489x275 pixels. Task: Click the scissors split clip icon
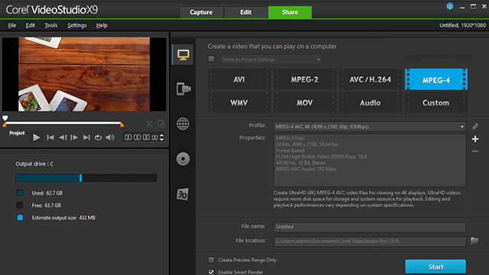[149, 124]
